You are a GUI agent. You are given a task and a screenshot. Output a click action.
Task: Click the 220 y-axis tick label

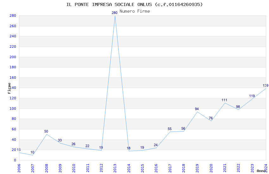point(13,47)
